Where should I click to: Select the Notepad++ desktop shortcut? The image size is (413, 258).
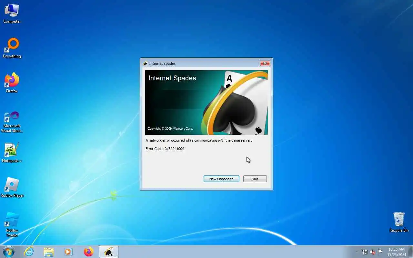point(12,153)
